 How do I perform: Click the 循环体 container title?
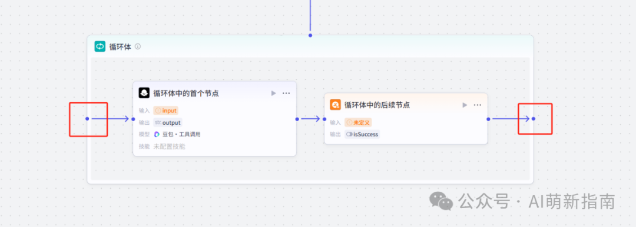pos(120,46)
